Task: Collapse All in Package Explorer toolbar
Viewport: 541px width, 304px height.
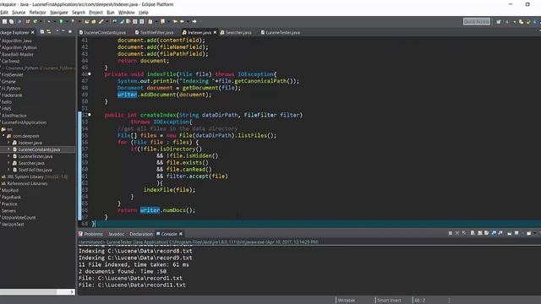Action: [42, 32]
